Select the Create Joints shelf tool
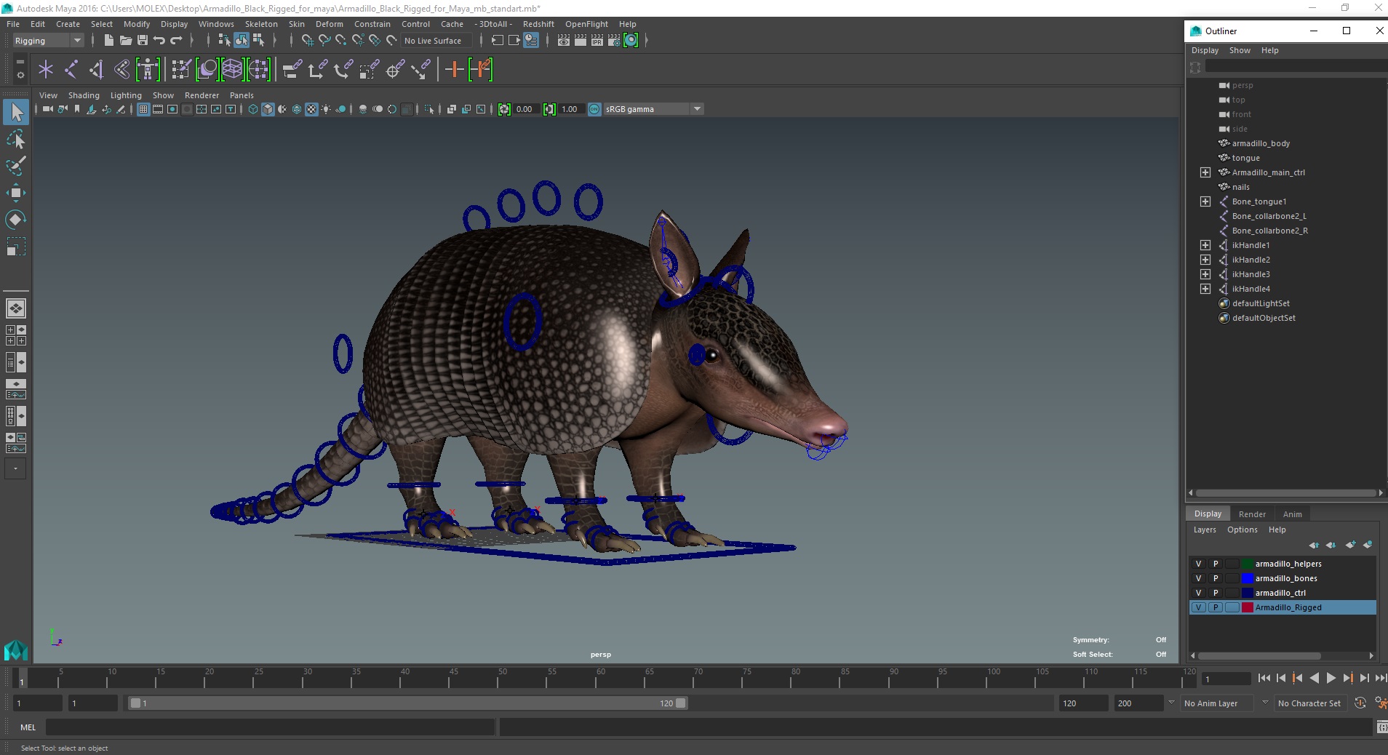This screenshot has height=755, width=1388. pos(71,70)
